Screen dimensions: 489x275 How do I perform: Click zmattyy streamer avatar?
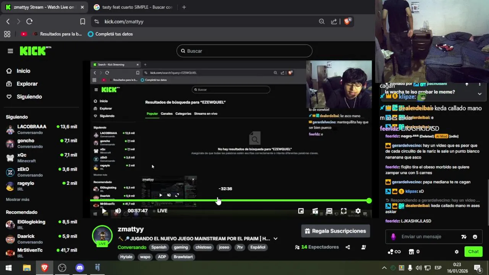coord(102,236)
